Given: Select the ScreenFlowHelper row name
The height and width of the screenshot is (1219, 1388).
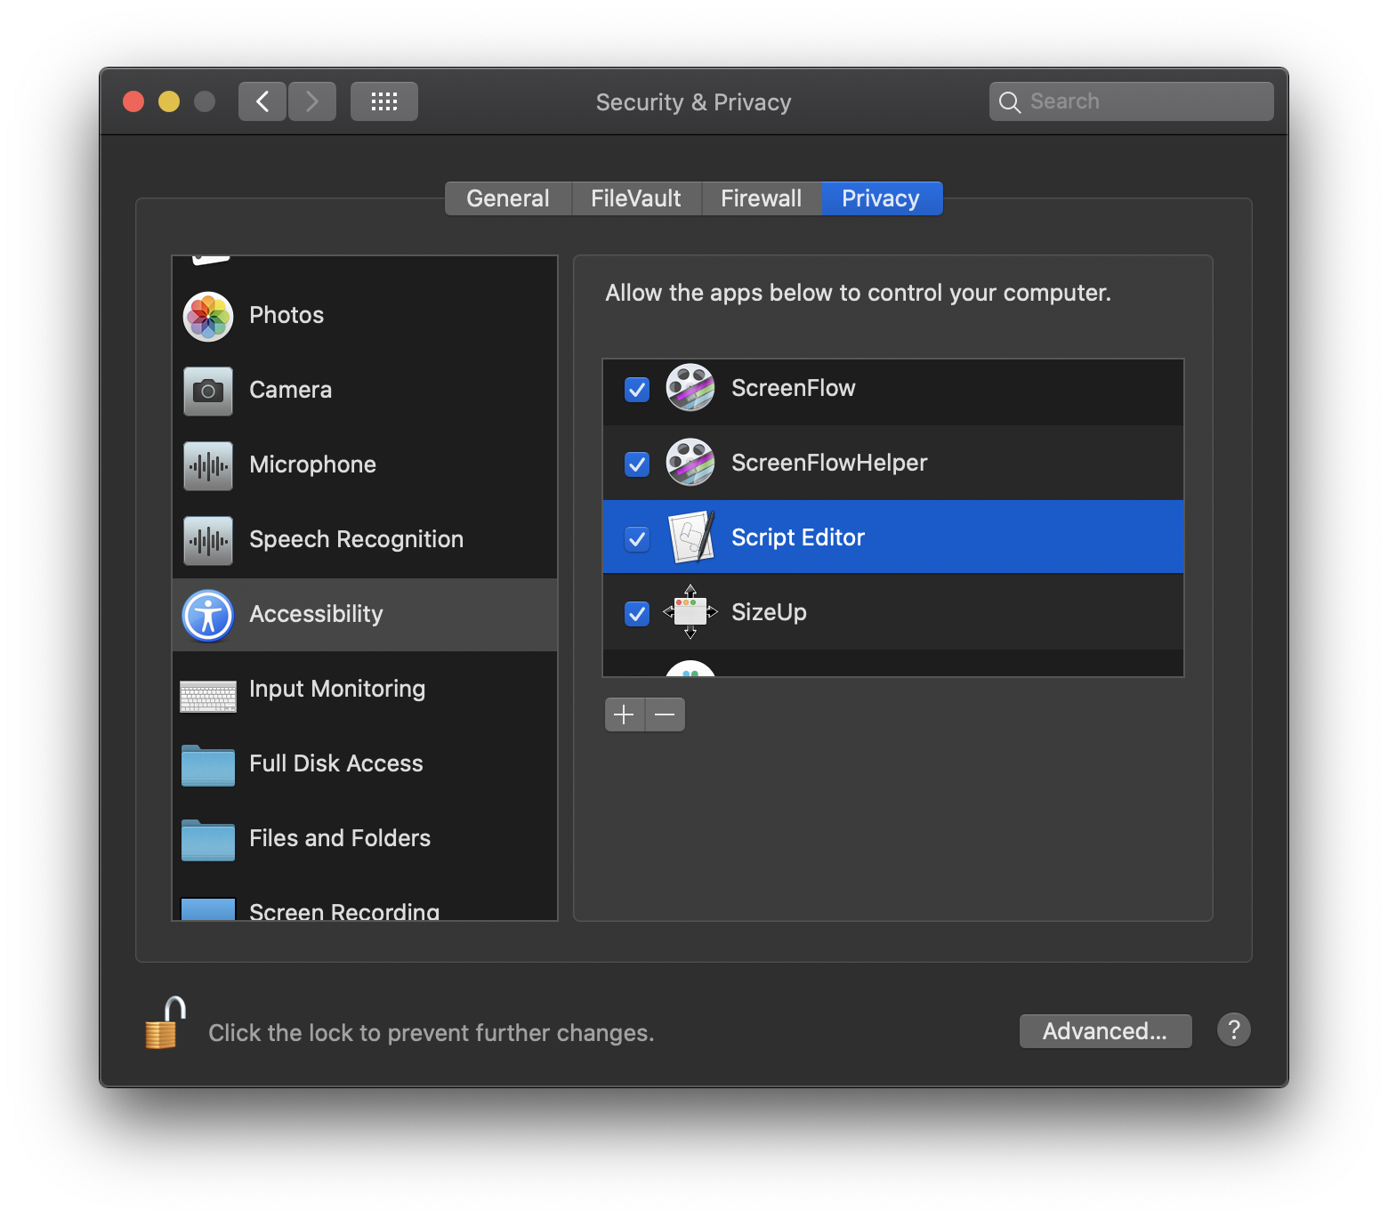Looking at the screenshot, I should [x=829, y=463].
